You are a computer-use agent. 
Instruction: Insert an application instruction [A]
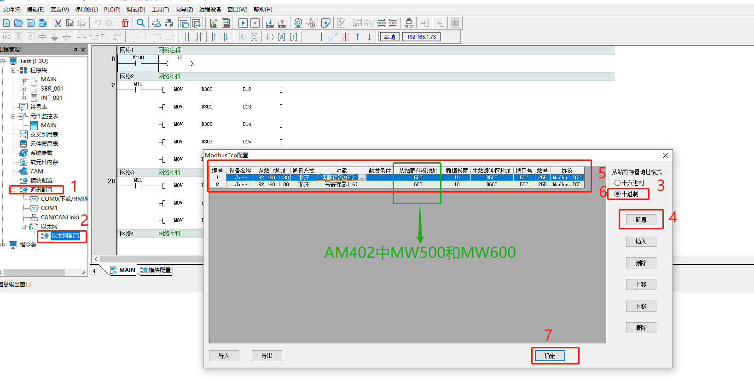pos(282,37)
